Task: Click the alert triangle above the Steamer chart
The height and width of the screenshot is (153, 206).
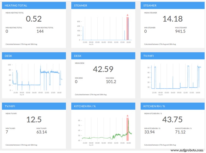Action: click(127, 15)
